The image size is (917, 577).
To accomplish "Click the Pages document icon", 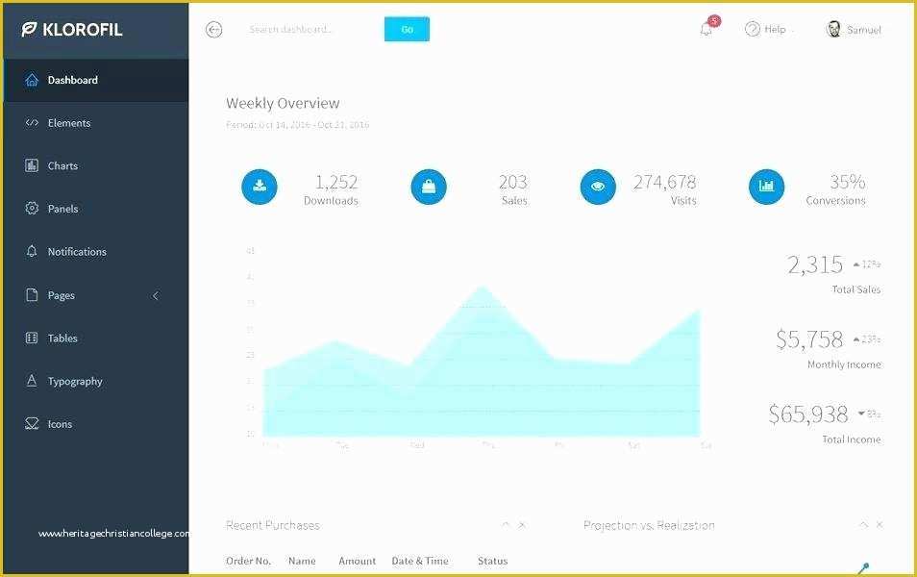I will 32,295.
